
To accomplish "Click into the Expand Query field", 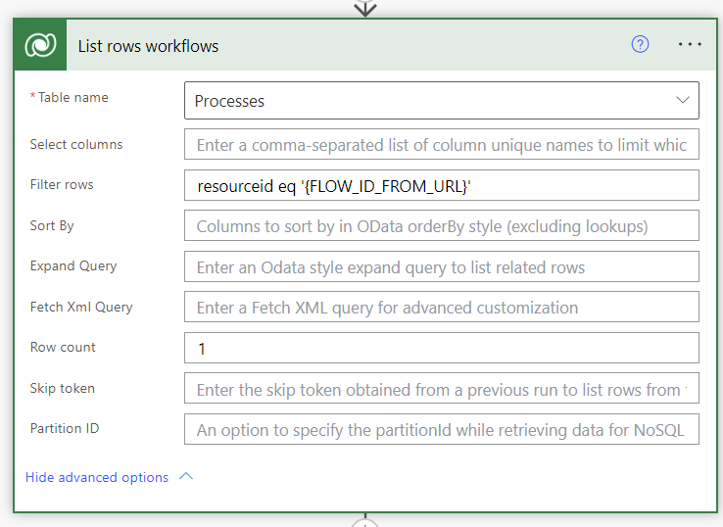I will 441,266.
